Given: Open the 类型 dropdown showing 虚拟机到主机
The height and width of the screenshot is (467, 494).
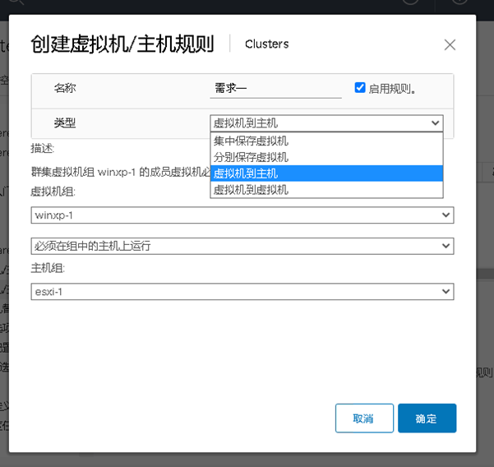Looking at the screenshot, I should click(326, 123).
